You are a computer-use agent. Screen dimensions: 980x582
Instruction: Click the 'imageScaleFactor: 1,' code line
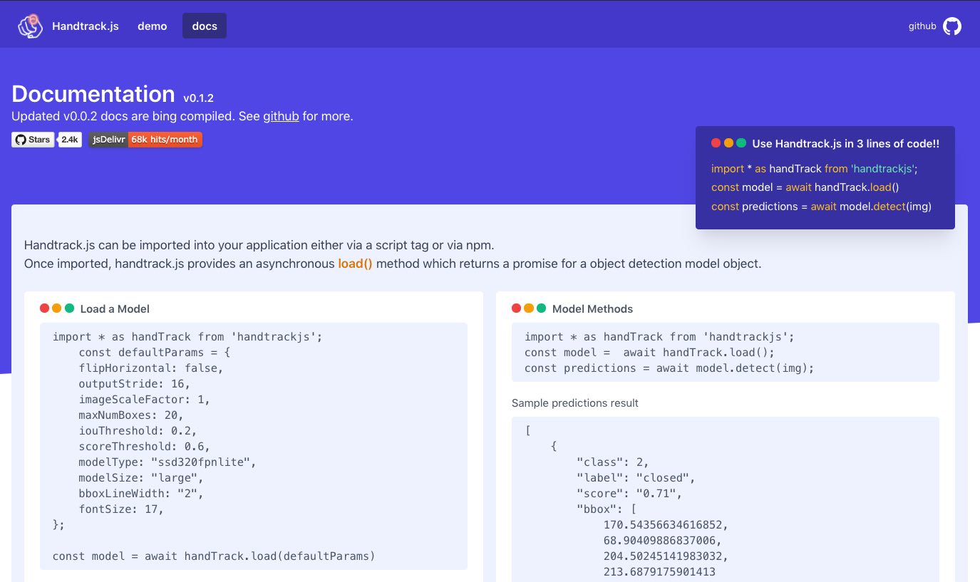pos(145,400)
